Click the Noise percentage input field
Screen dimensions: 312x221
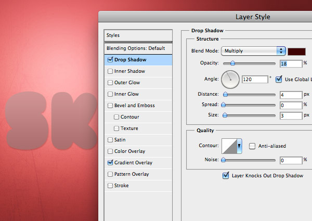(x=290, y=161)
